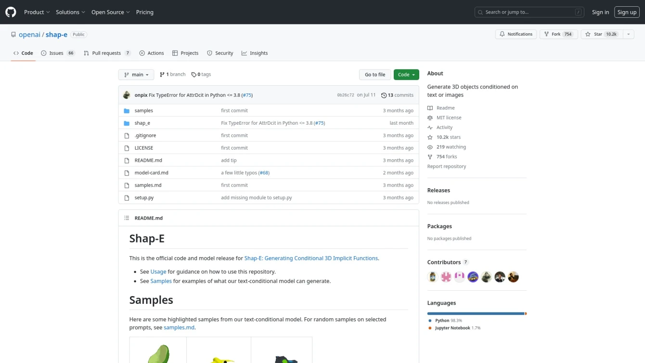
Task: Open the Readme link in About
Action: (441, 108)
